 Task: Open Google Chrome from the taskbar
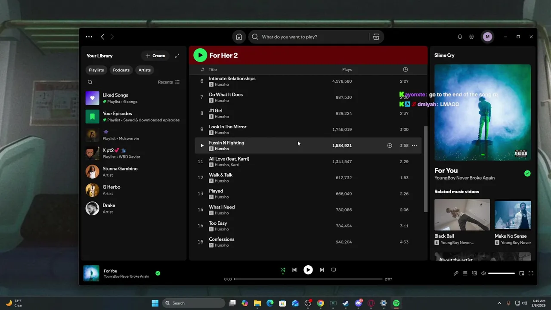(x=320, y=303)
